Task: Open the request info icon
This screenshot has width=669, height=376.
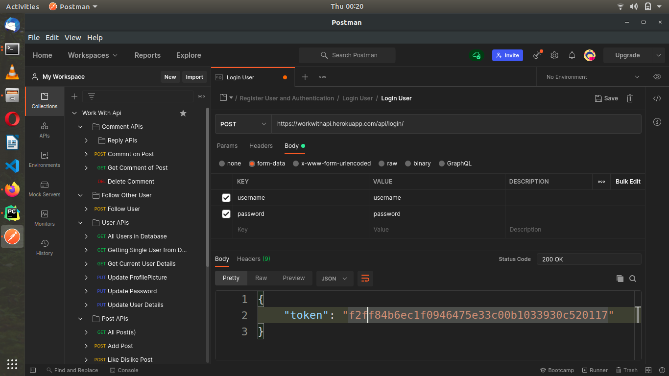Action: pyautogui.click(x=657, y=122)
